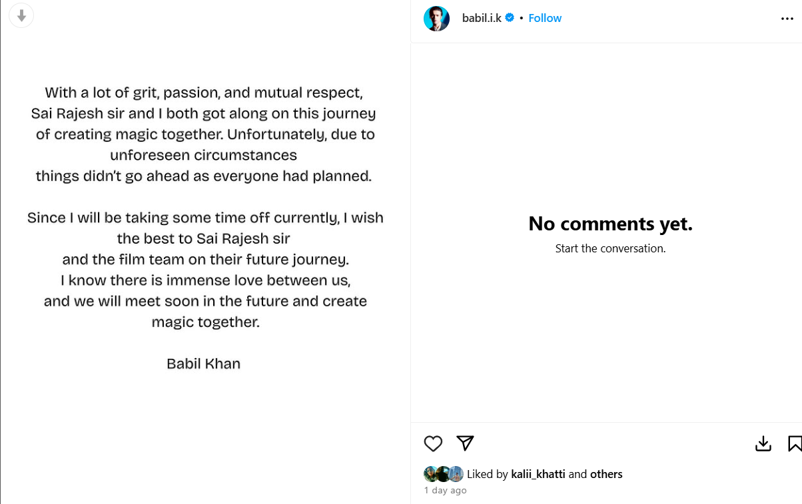Click the 'No comments yet.' heading
The image size is (802, 504).
click(610, 224)
